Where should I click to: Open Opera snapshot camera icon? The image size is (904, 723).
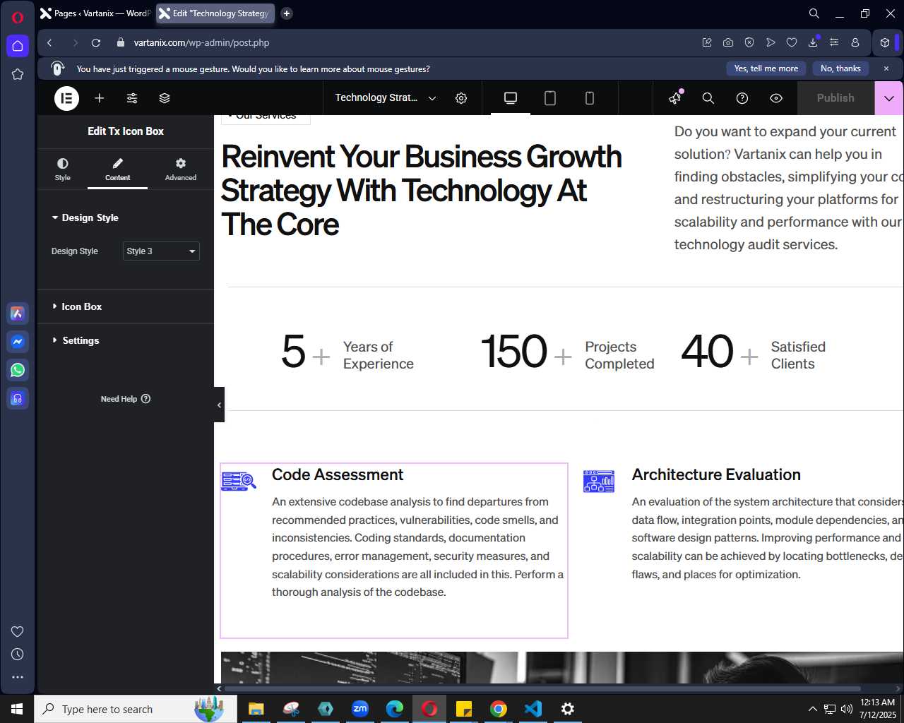pos(728,42)
